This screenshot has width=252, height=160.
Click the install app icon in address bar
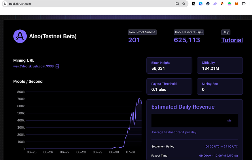click(x=177, y=4)
